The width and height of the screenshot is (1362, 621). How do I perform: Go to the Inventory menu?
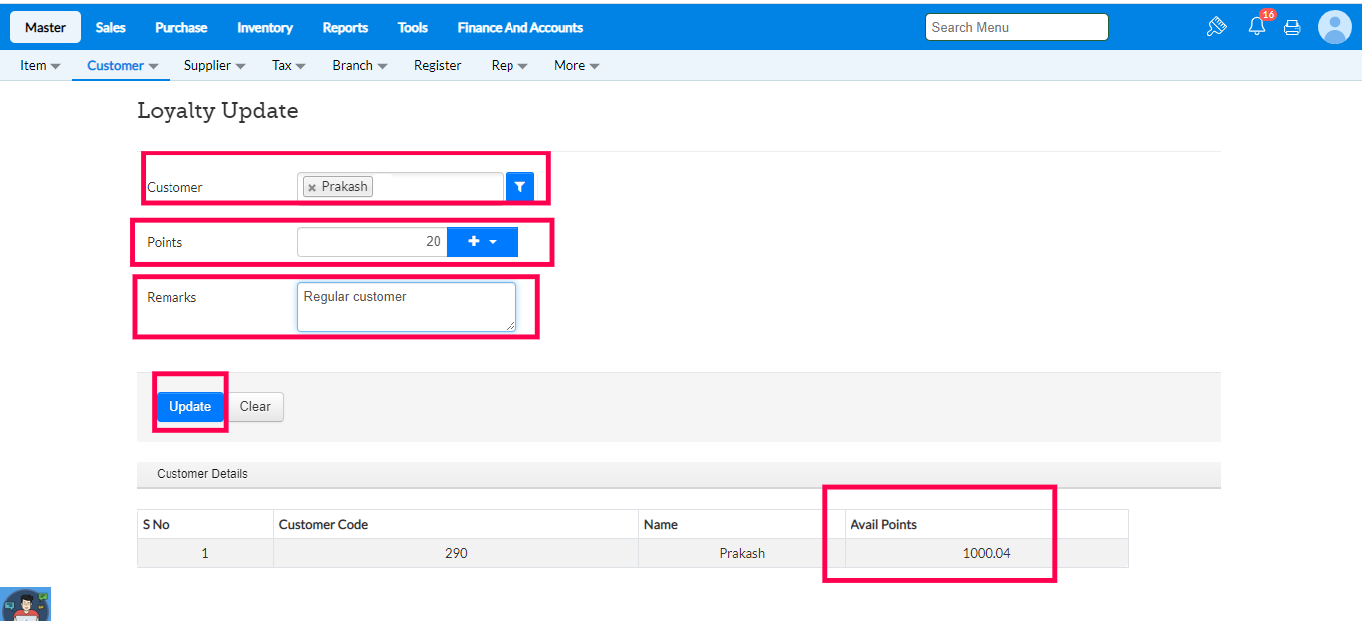point(265,28)
